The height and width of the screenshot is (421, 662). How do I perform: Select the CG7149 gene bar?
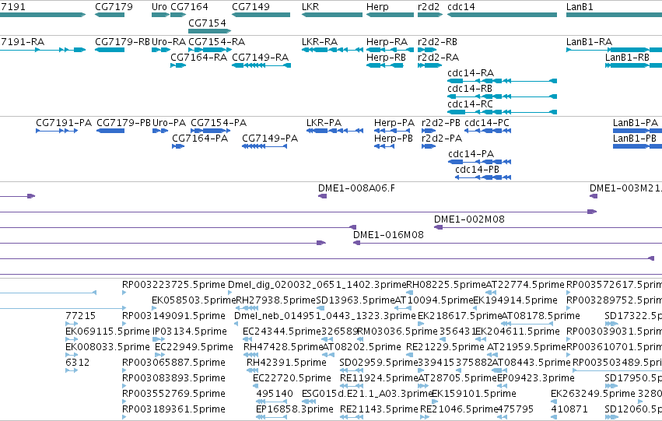(x=261, y=15)
